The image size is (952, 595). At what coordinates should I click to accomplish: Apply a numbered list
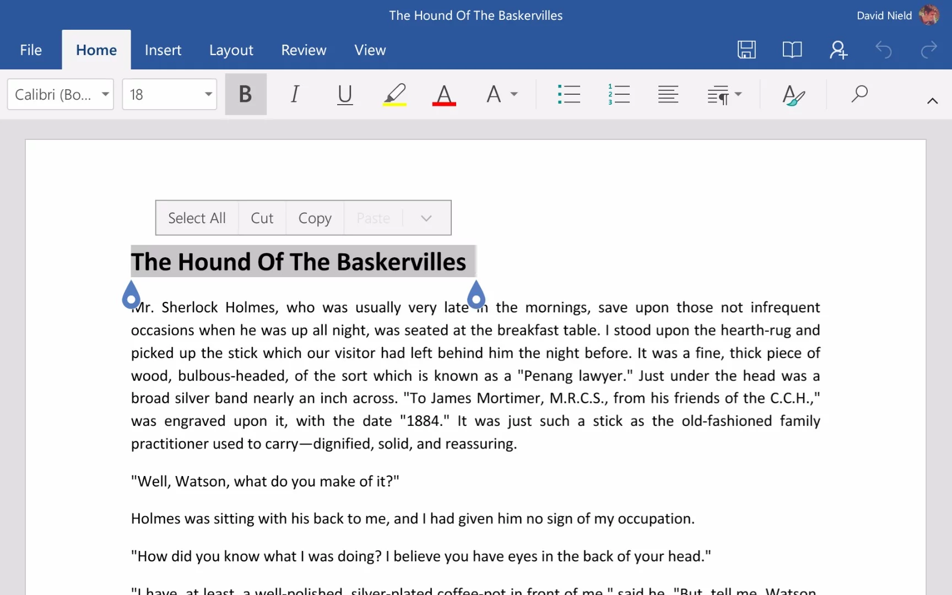pyautogui.click(x=619, y=94)
